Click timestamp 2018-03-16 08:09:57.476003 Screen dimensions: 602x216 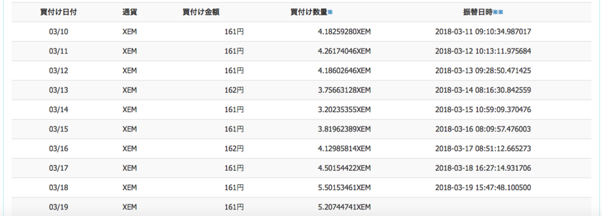[483, 130]
